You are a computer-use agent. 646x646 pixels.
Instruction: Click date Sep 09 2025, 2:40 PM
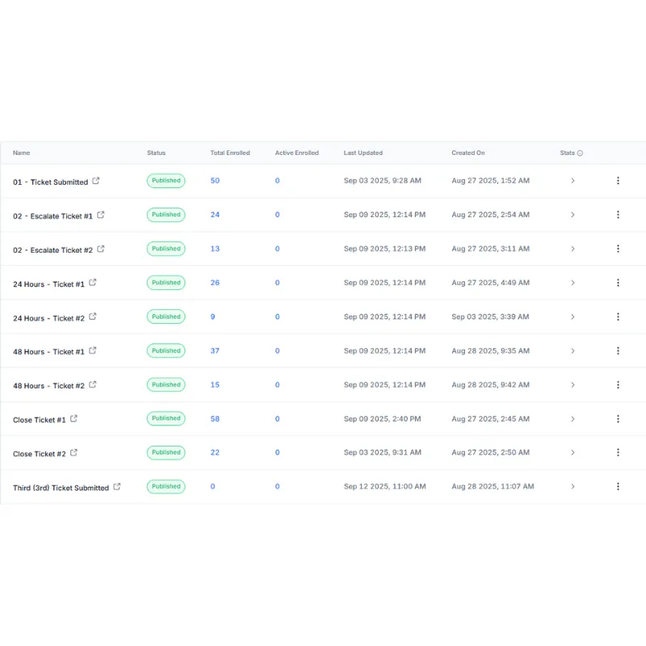(x=382, y=418)
